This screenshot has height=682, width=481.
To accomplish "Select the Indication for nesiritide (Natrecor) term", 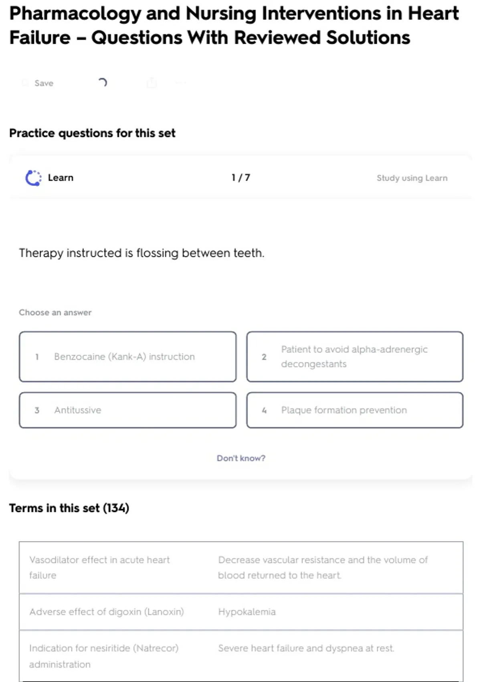I will point(104,656).
